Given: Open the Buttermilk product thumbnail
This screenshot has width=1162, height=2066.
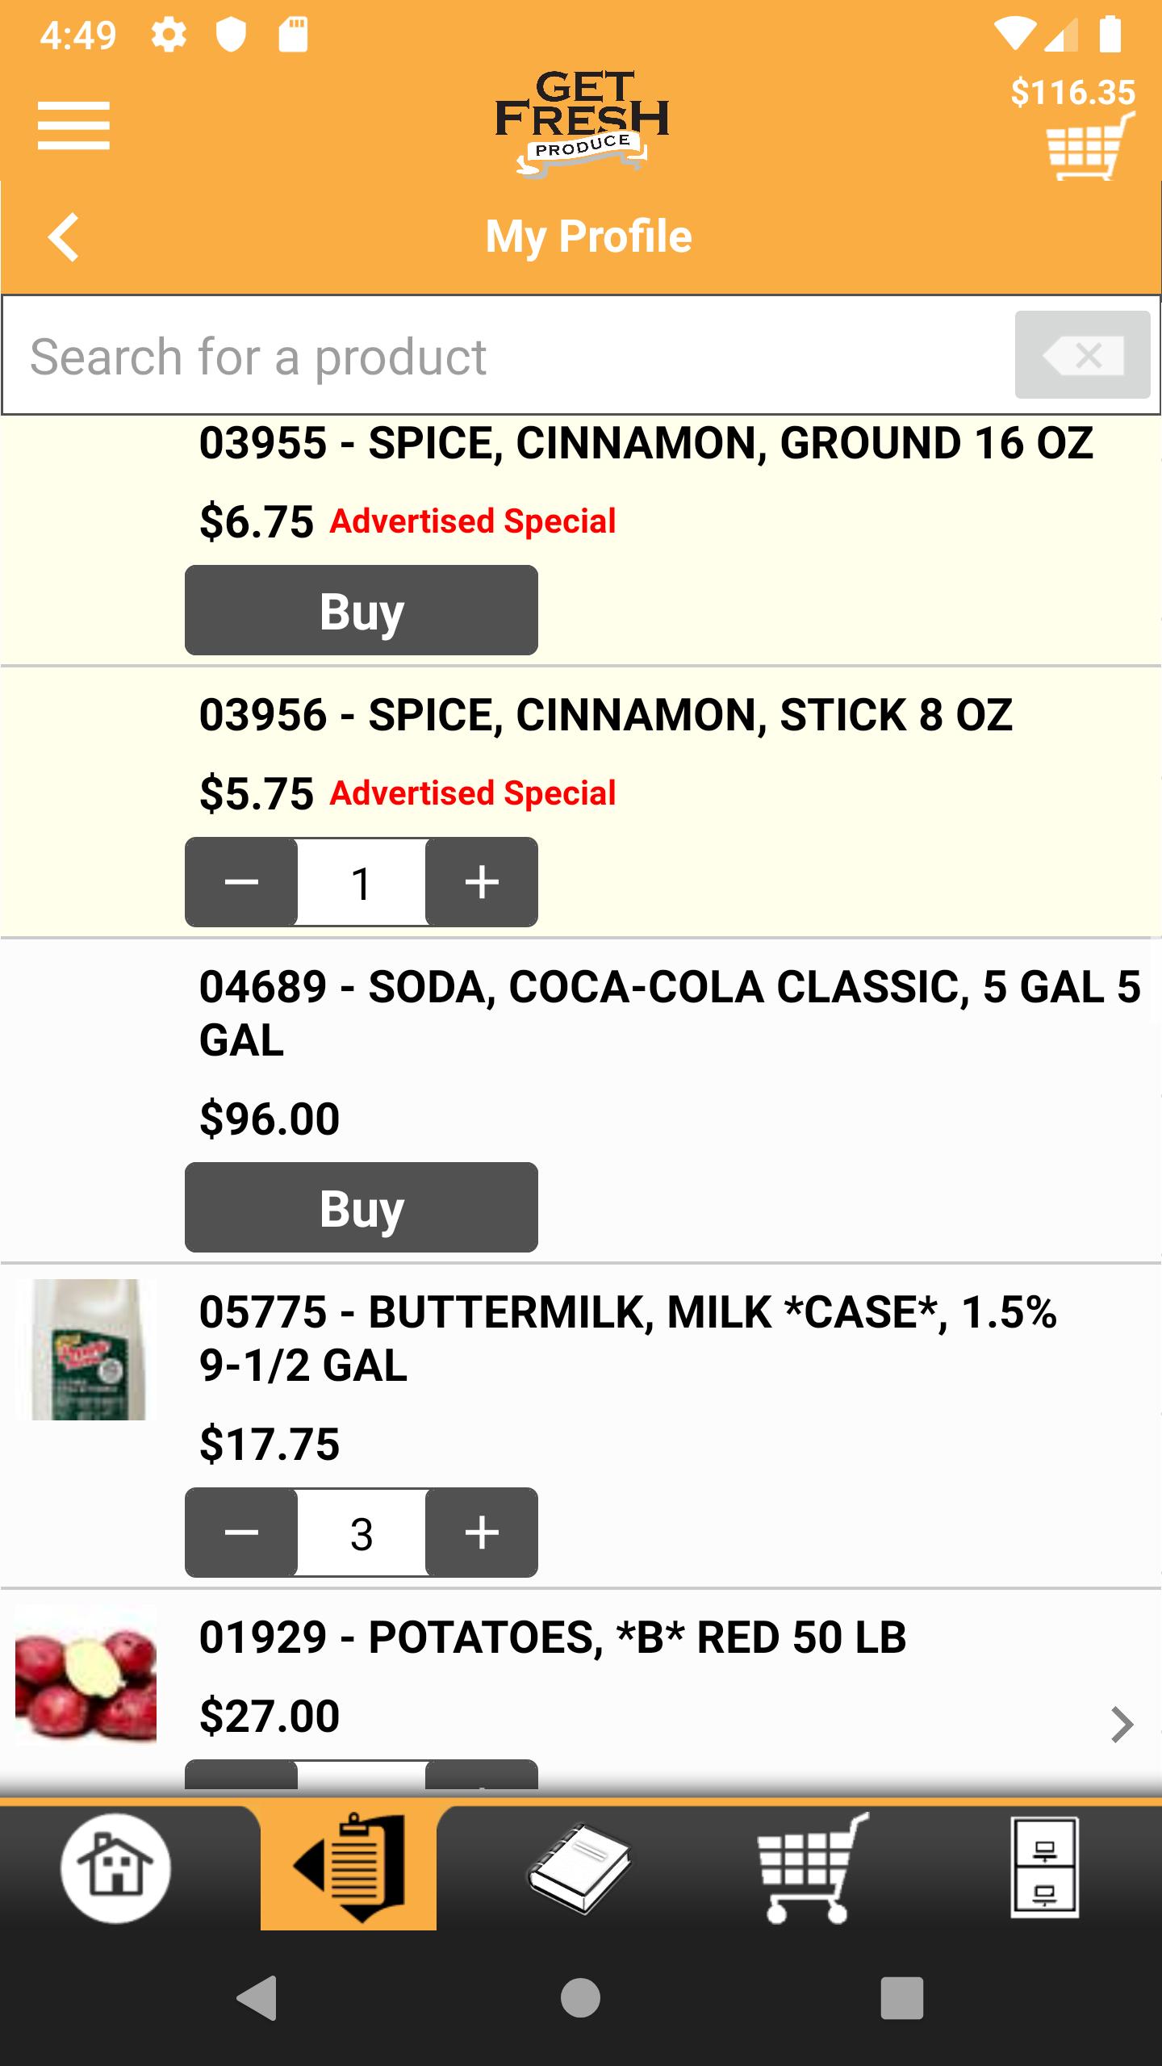Looking at the screenshot, I should pyautogui.click(x=89, y=1349).
